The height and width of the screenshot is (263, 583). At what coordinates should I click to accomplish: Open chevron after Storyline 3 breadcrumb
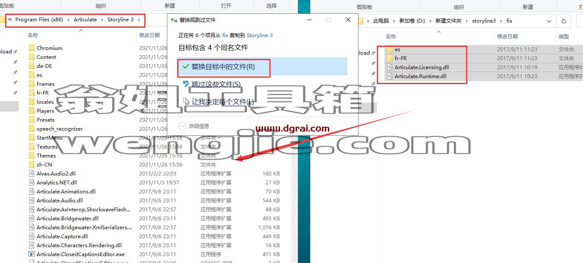tap(139, 20)
